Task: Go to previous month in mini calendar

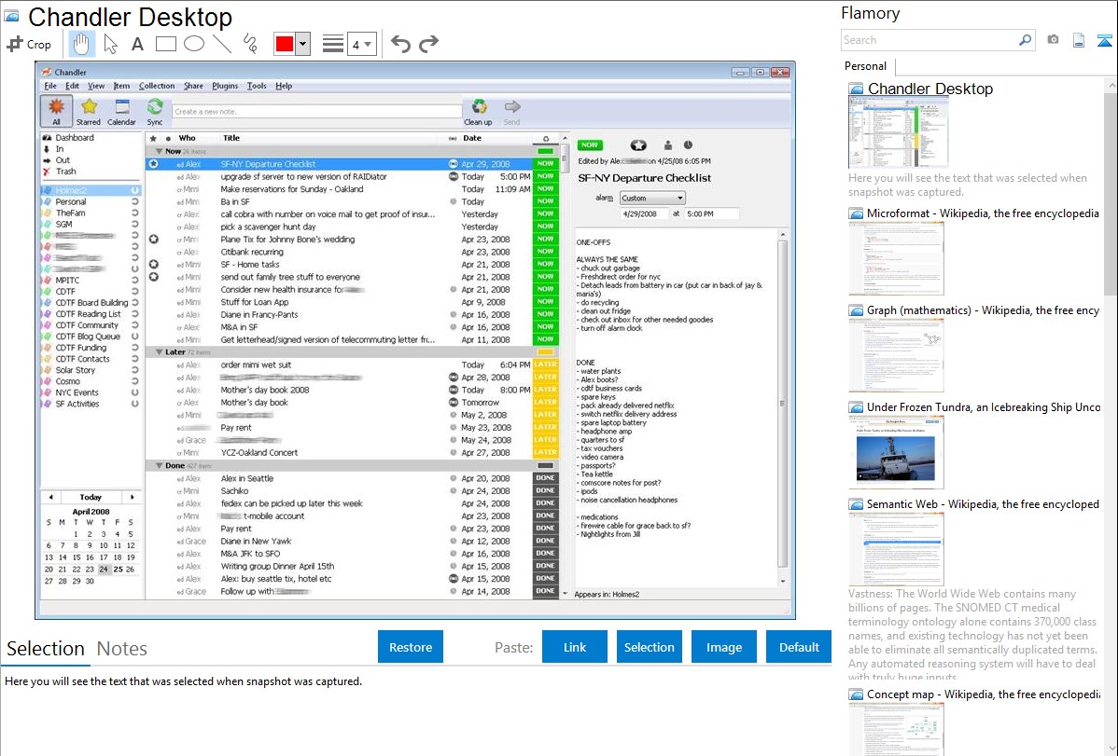Action: click(50, 498)
